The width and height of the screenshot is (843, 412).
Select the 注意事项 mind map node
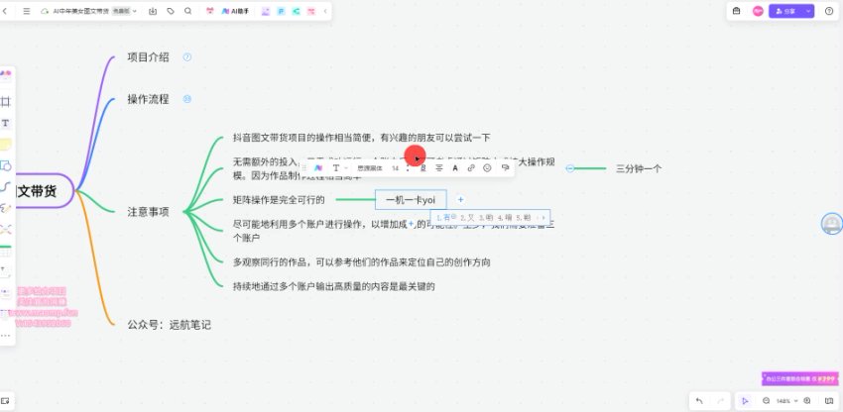(148, 212)
